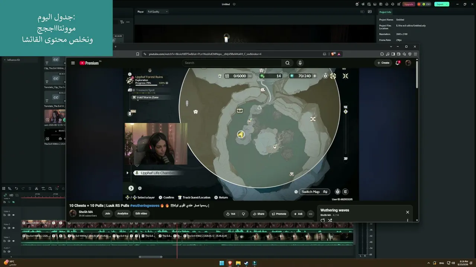
Task: Open the YouTube account avatar menu
Action: click(x=408, y=63)
